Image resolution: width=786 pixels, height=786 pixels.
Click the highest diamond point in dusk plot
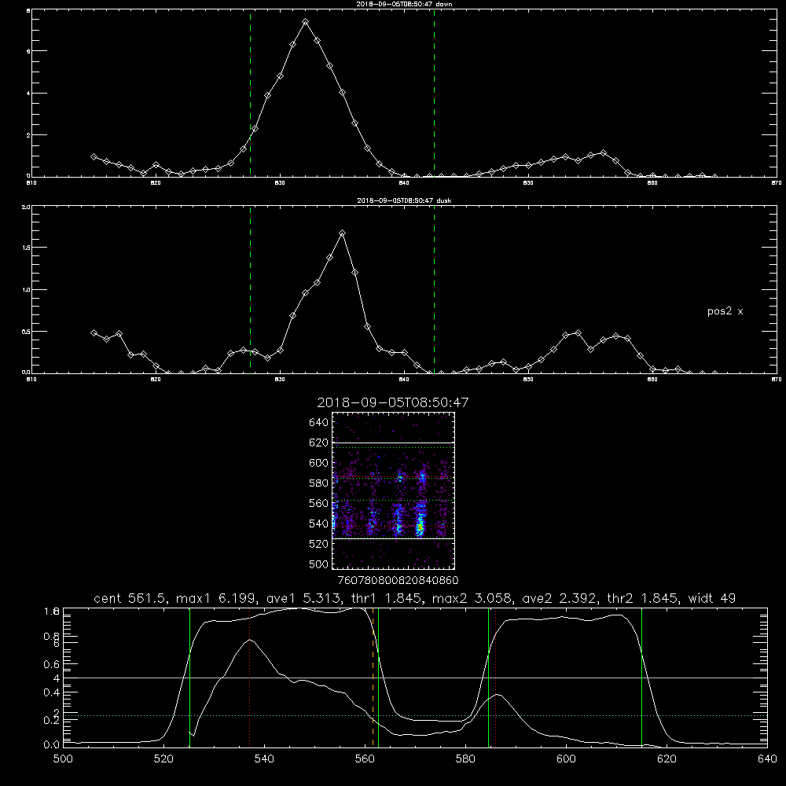(343, 233)
